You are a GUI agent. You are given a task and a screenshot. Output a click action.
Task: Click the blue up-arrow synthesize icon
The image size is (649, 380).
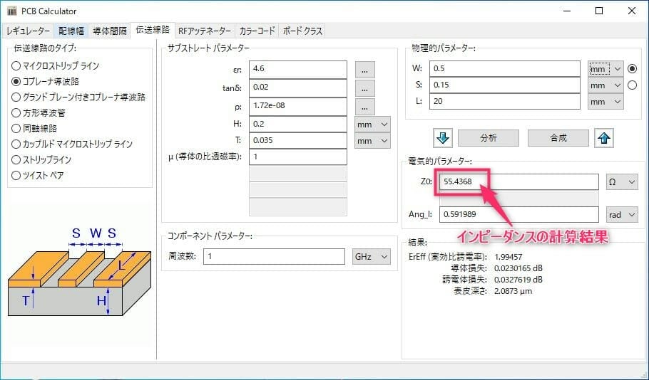coord(604,138)
